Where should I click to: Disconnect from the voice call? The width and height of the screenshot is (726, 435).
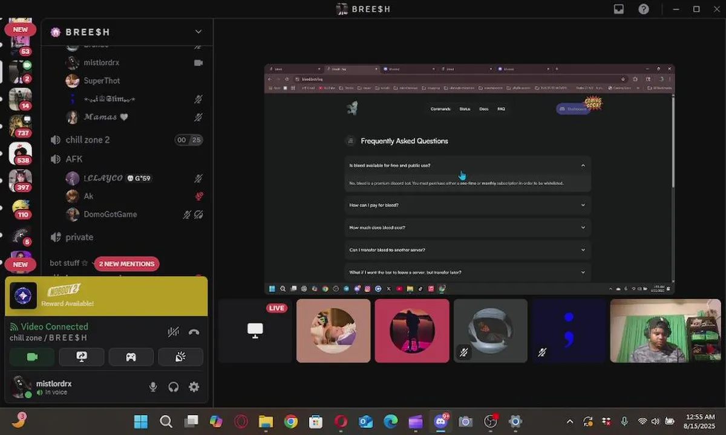(194, 332)
